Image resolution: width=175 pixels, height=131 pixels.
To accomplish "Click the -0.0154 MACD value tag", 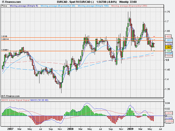I will coord(169,121).
